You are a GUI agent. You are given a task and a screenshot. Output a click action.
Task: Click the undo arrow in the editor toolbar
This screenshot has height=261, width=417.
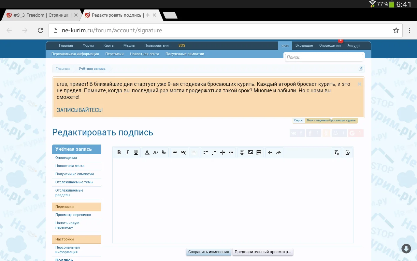click(x=270, y=152)
